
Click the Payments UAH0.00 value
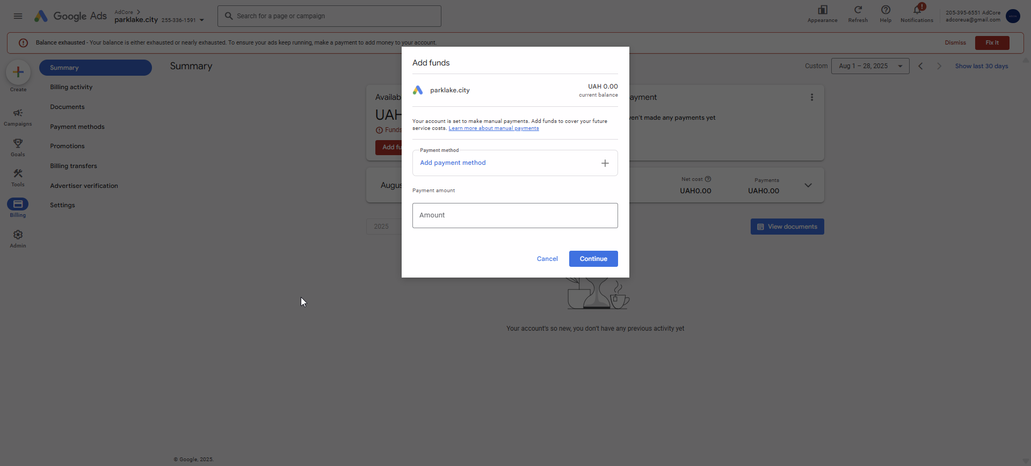763,191
